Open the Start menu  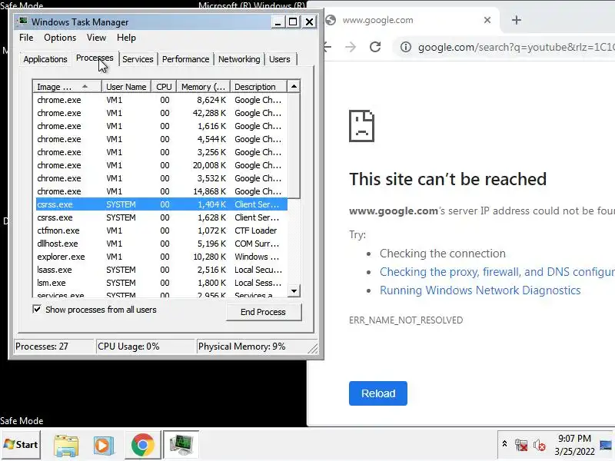click(x=21, y=445)
